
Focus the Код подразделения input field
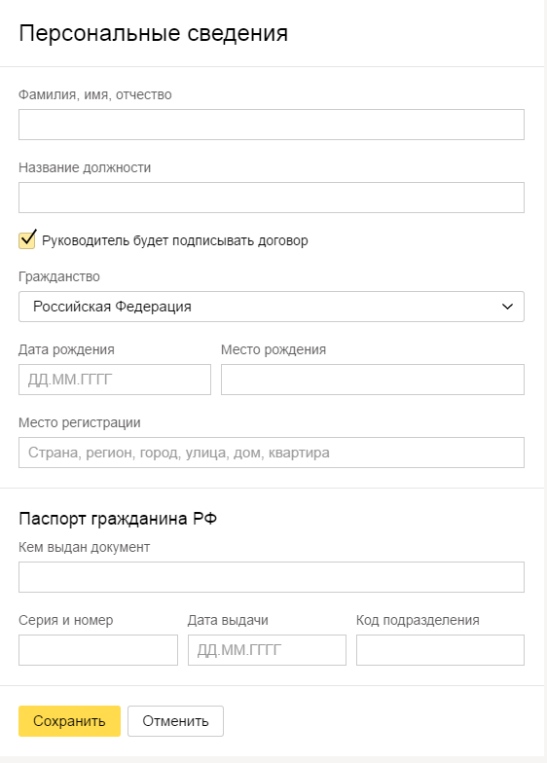[440, 650]
